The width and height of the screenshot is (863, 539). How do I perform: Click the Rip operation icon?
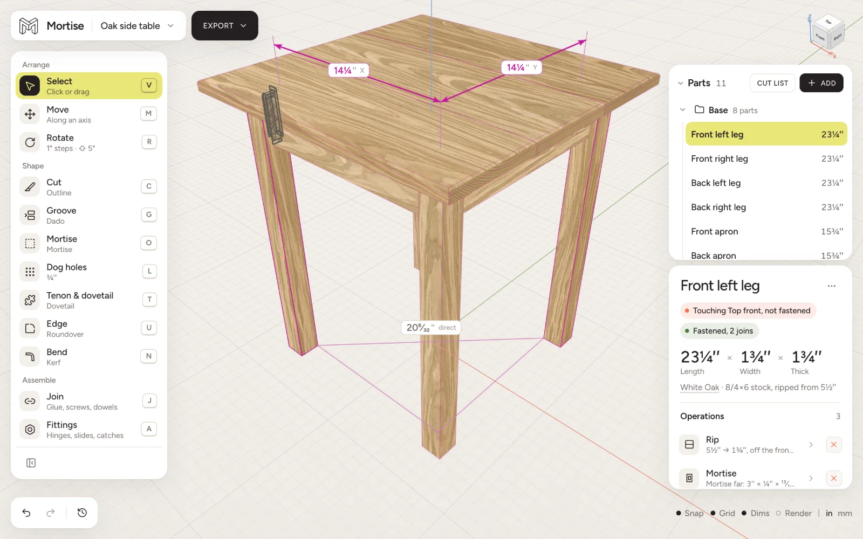pyautogui.click(x=689, y=445)
